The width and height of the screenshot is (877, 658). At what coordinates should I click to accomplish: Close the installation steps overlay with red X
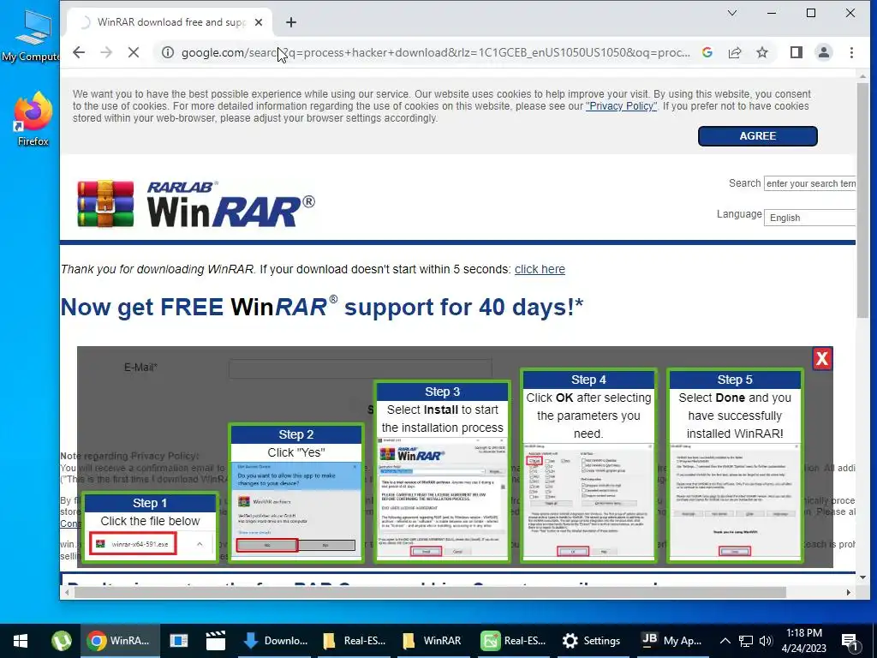[821, 359]
